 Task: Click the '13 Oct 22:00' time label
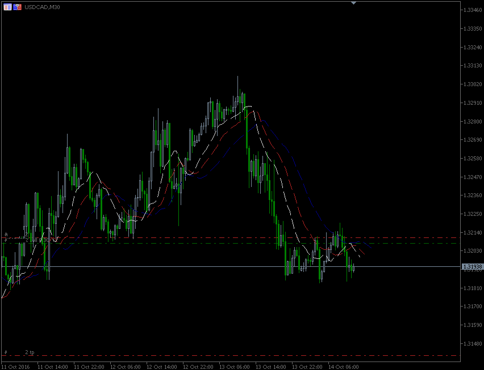pos(307,367)
